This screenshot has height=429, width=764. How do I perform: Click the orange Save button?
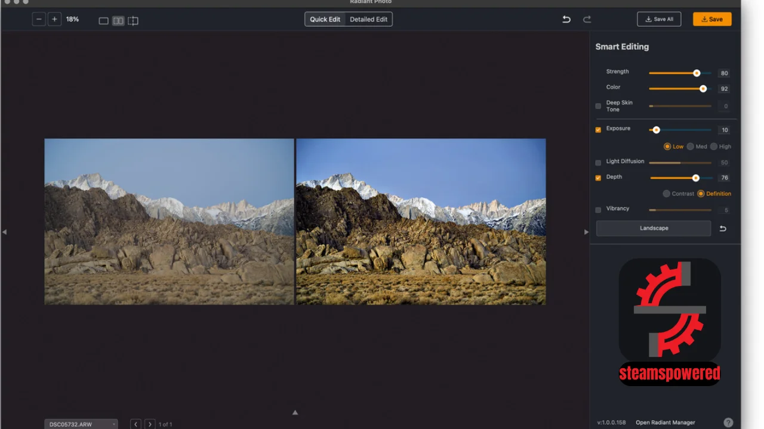(712, 19)
